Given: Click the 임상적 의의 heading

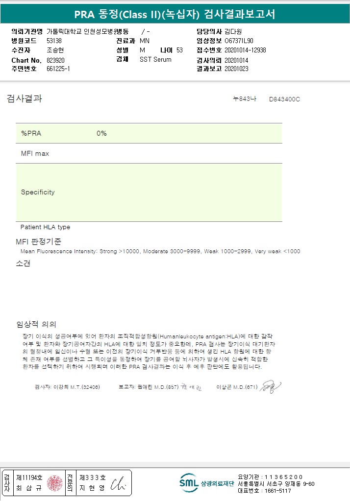Looking at the screenshot, I should 36,324.
